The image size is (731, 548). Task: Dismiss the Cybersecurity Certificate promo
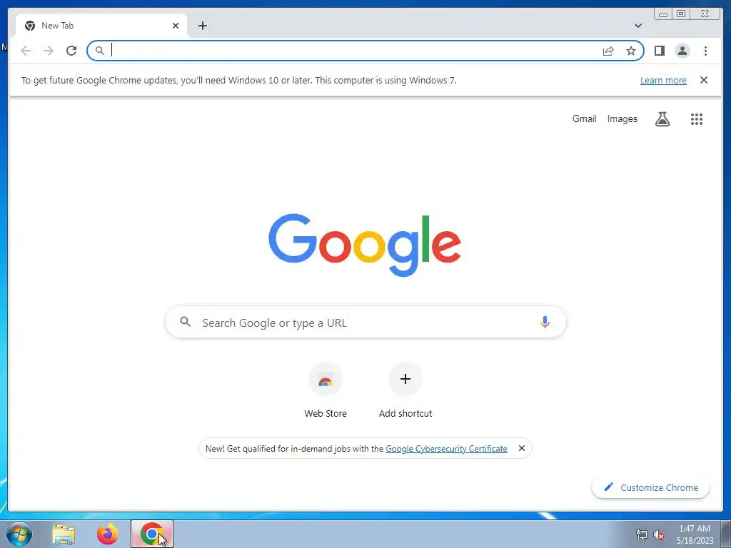click(x=522, y=448)
